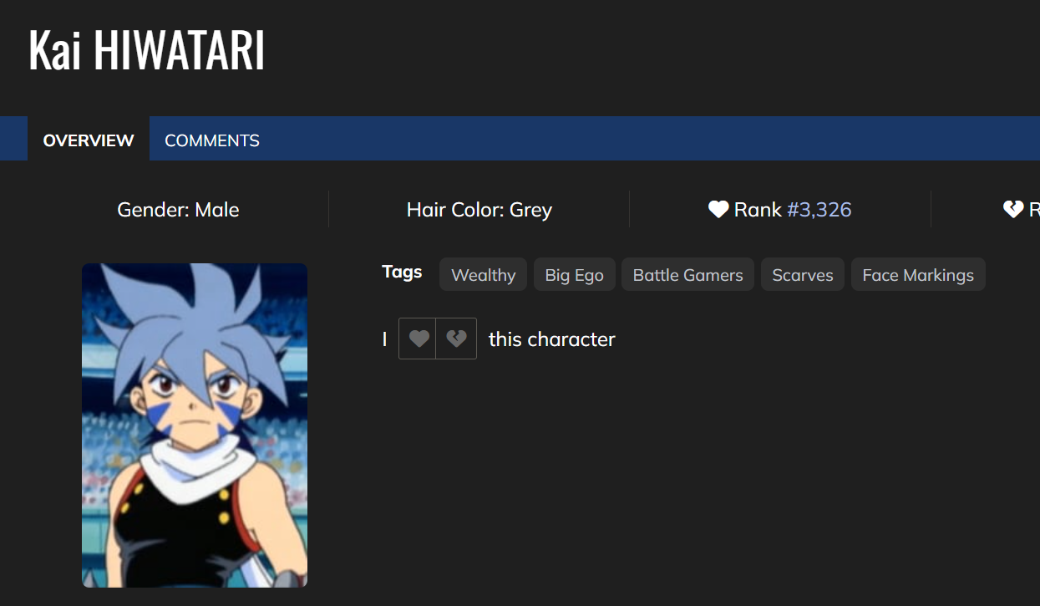Click the "this character" text
1040x606 pixels.
tap(551, 339)
